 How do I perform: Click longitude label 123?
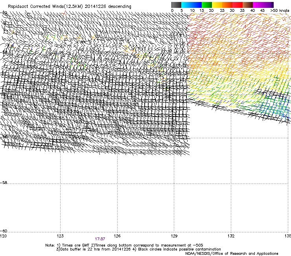pyautogui.click(x=60, y=236)
